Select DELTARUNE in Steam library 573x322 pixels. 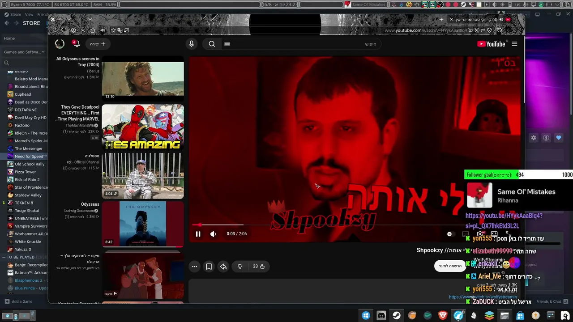pos(26,110)
